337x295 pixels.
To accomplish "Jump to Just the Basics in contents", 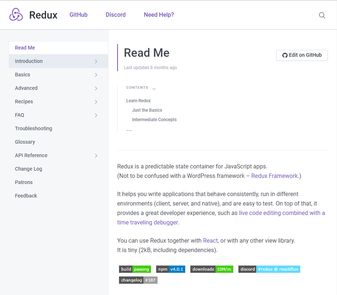I will click(147, 110).
